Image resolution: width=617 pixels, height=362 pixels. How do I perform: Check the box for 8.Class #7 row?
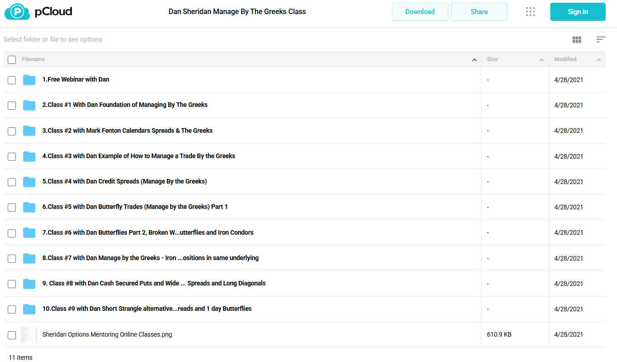(12, 259)
